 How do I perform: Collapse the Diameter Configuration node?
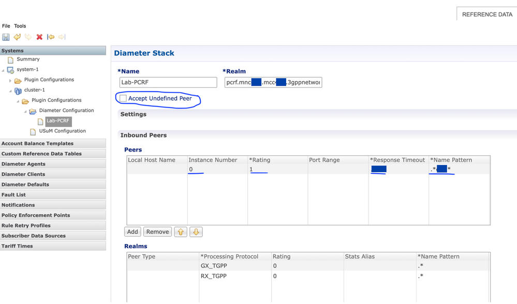[x=25, y=111]
